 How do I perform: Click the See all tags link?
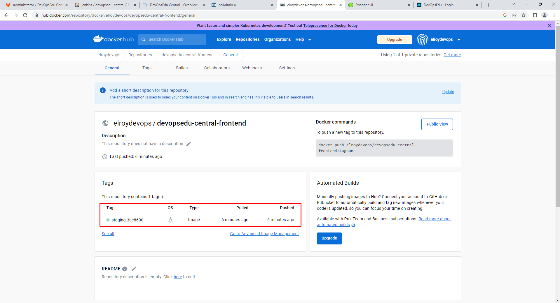pyautogui.click(x=108, y=234)
